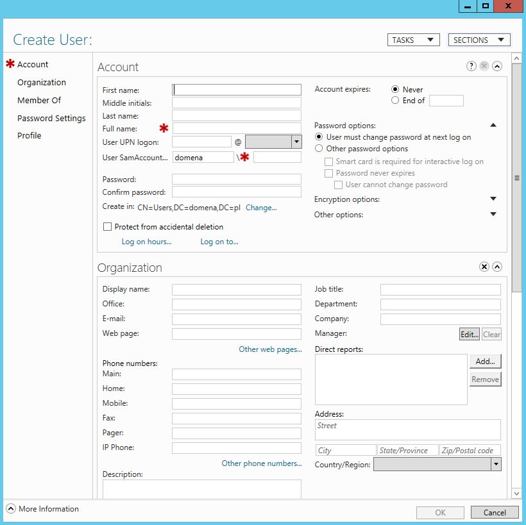Open Log on hours... link
526x525 pixels.
(x=146, y=242)
